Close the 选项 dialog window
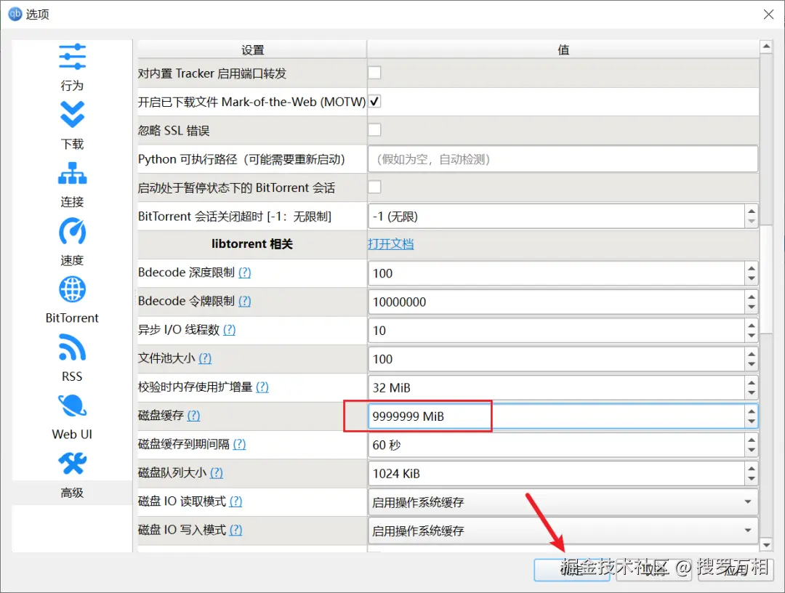Viewport: 785px width, 593px height. [x=768, y=15]
